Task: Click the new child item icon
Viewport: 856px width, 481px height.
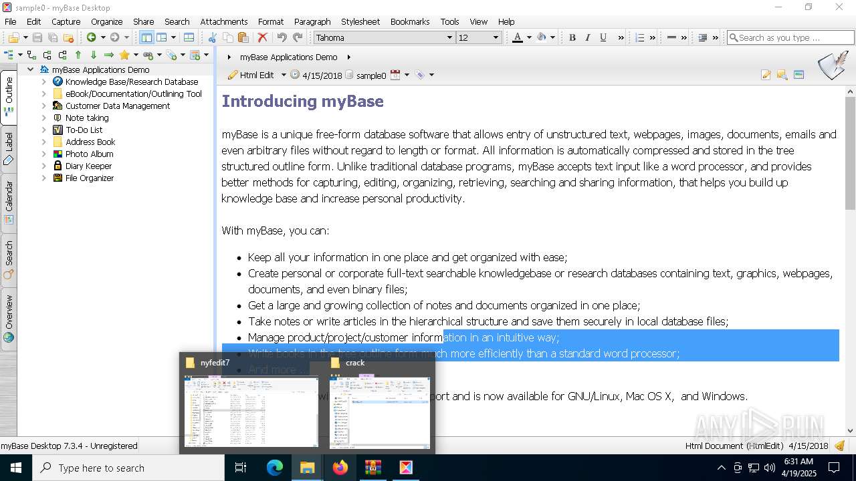Action: (31, 55)
